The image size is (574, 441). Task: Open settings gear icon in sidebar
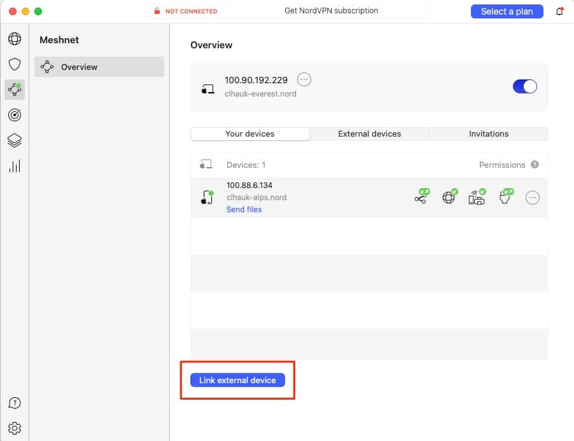[x=15, y=428]
